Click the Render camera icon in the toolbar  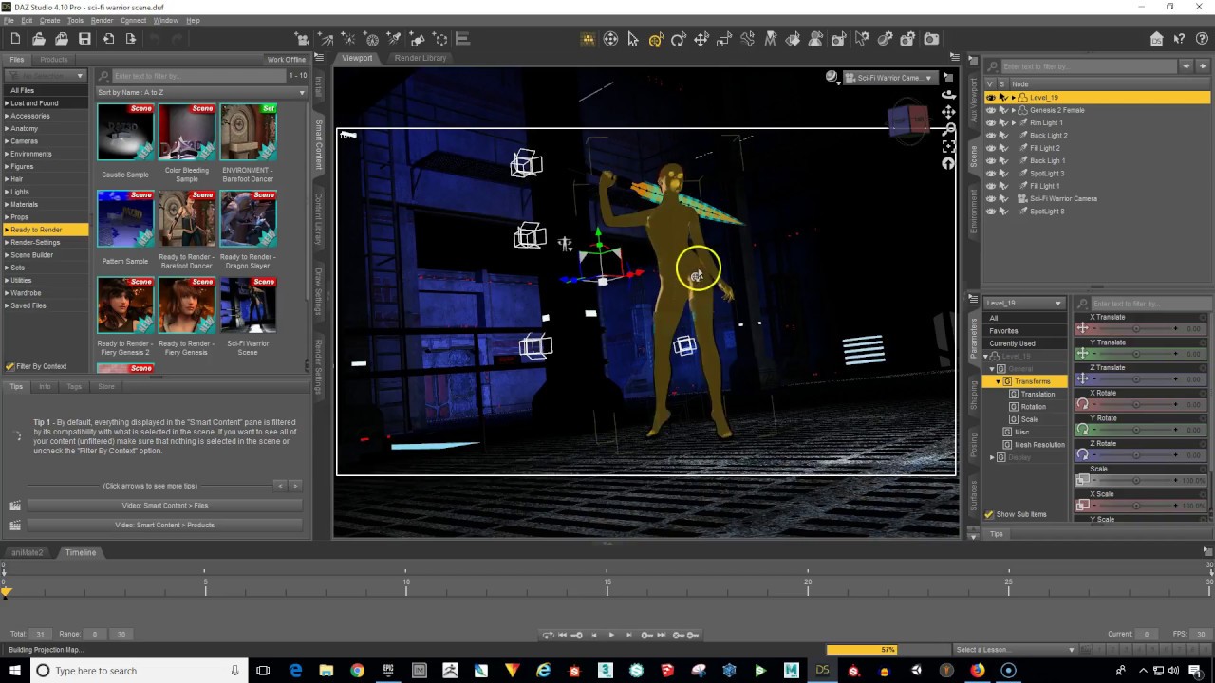[931, 39]
